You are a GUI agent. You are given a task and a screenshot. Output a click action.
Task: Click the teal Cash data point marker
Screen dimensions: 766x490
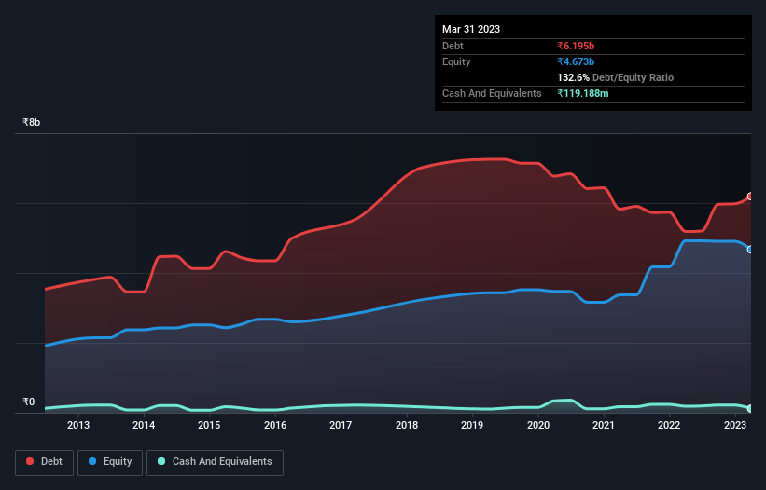click(750, 409)
